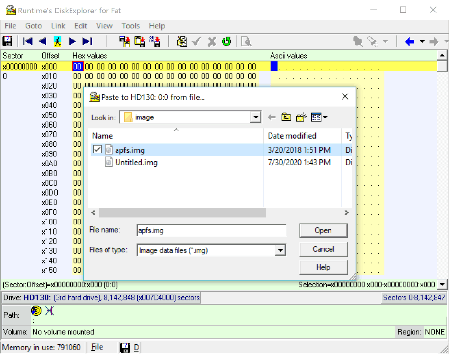Screen dimensions: 449x354
Task: Click the File name input field
Action: pos(211,230)
